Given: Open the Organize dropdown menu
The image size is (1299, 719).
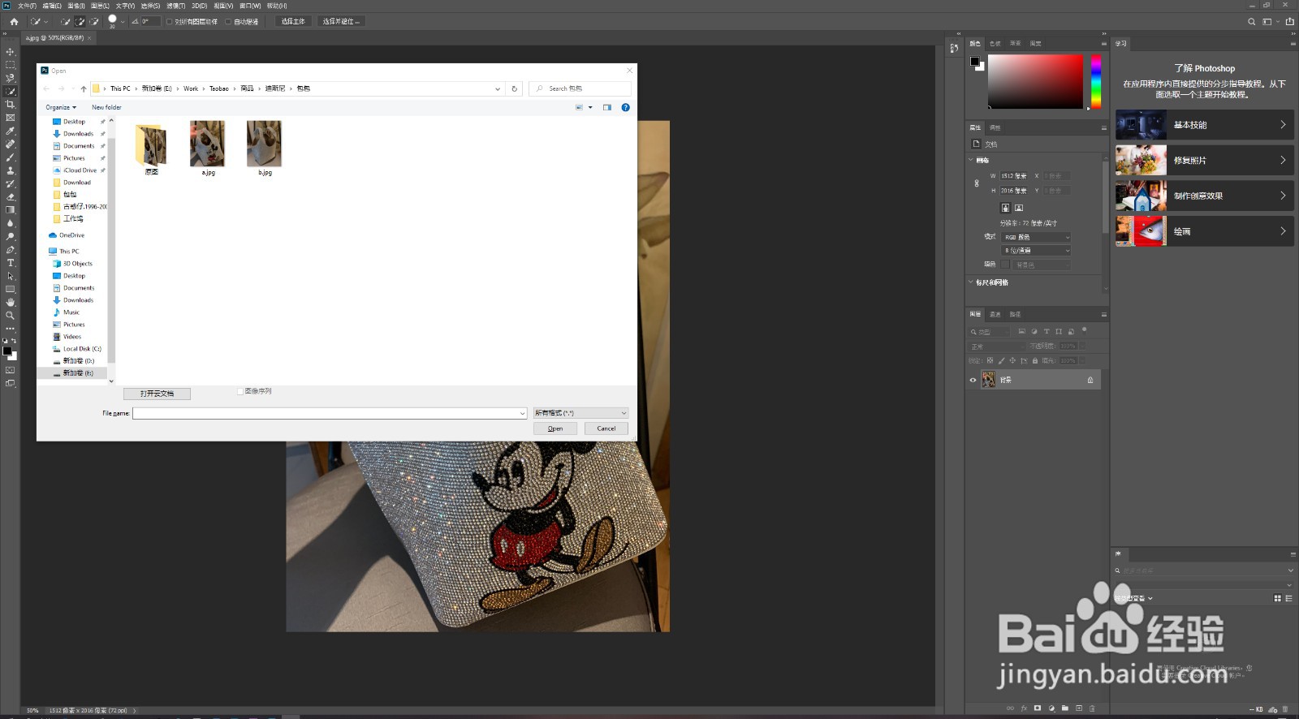Looking at the screenshot, I should tap(61, 107).
